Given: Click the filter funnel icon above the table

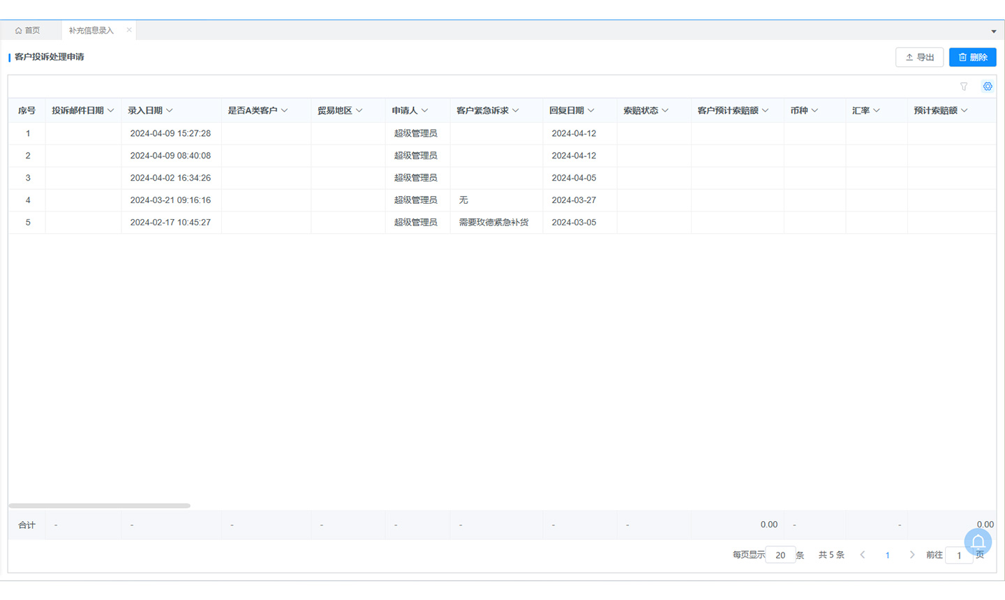Looking at the screenshot, I should tap(964, 87).
